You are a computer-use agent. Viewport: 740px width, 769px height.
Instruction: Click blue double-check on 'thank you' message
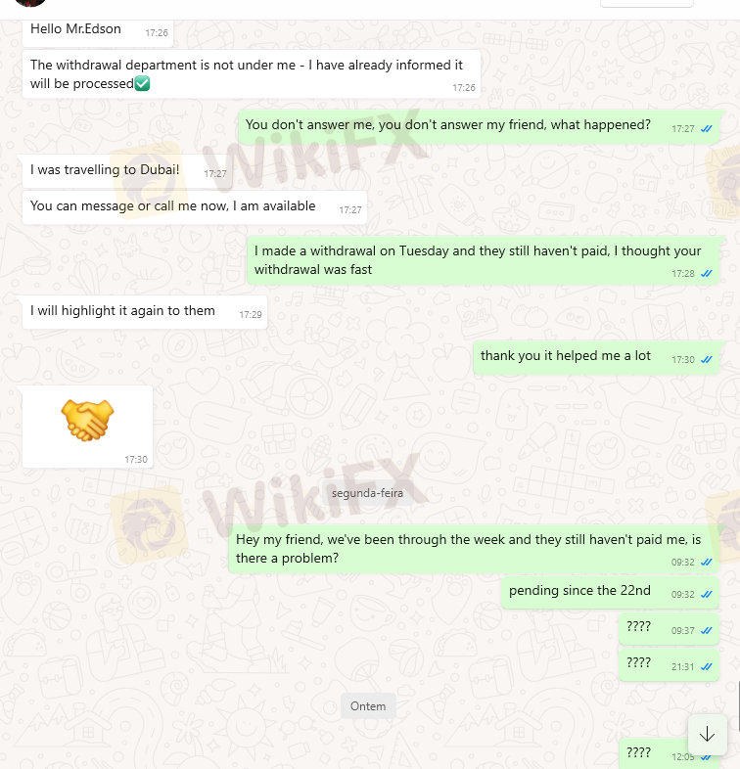pos(706,360)
